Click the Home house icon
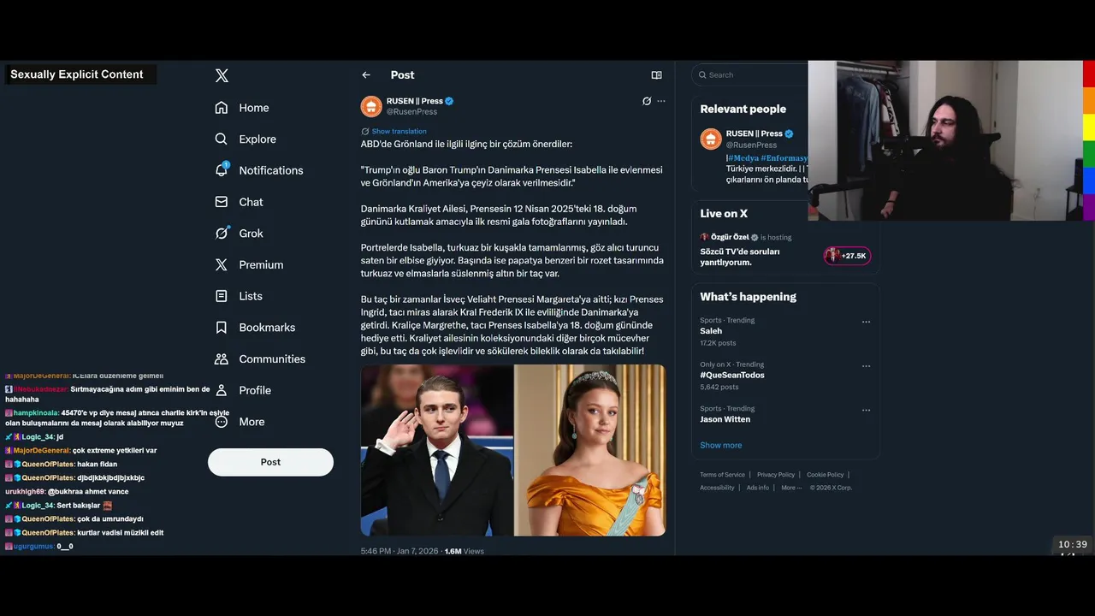 tap(222, 108)
